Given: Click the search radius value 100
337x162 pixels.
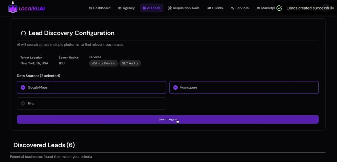Looking at the screenshot, I should coord(62,63).
